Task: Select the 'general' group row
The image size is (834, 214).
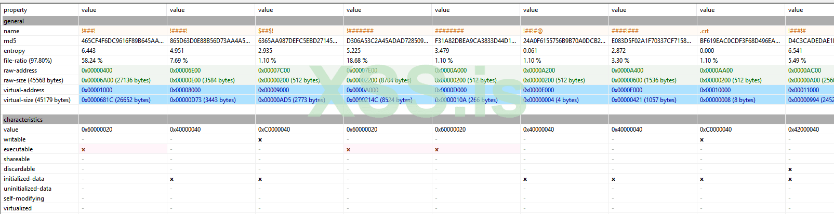Action: (x=418, y=21)
